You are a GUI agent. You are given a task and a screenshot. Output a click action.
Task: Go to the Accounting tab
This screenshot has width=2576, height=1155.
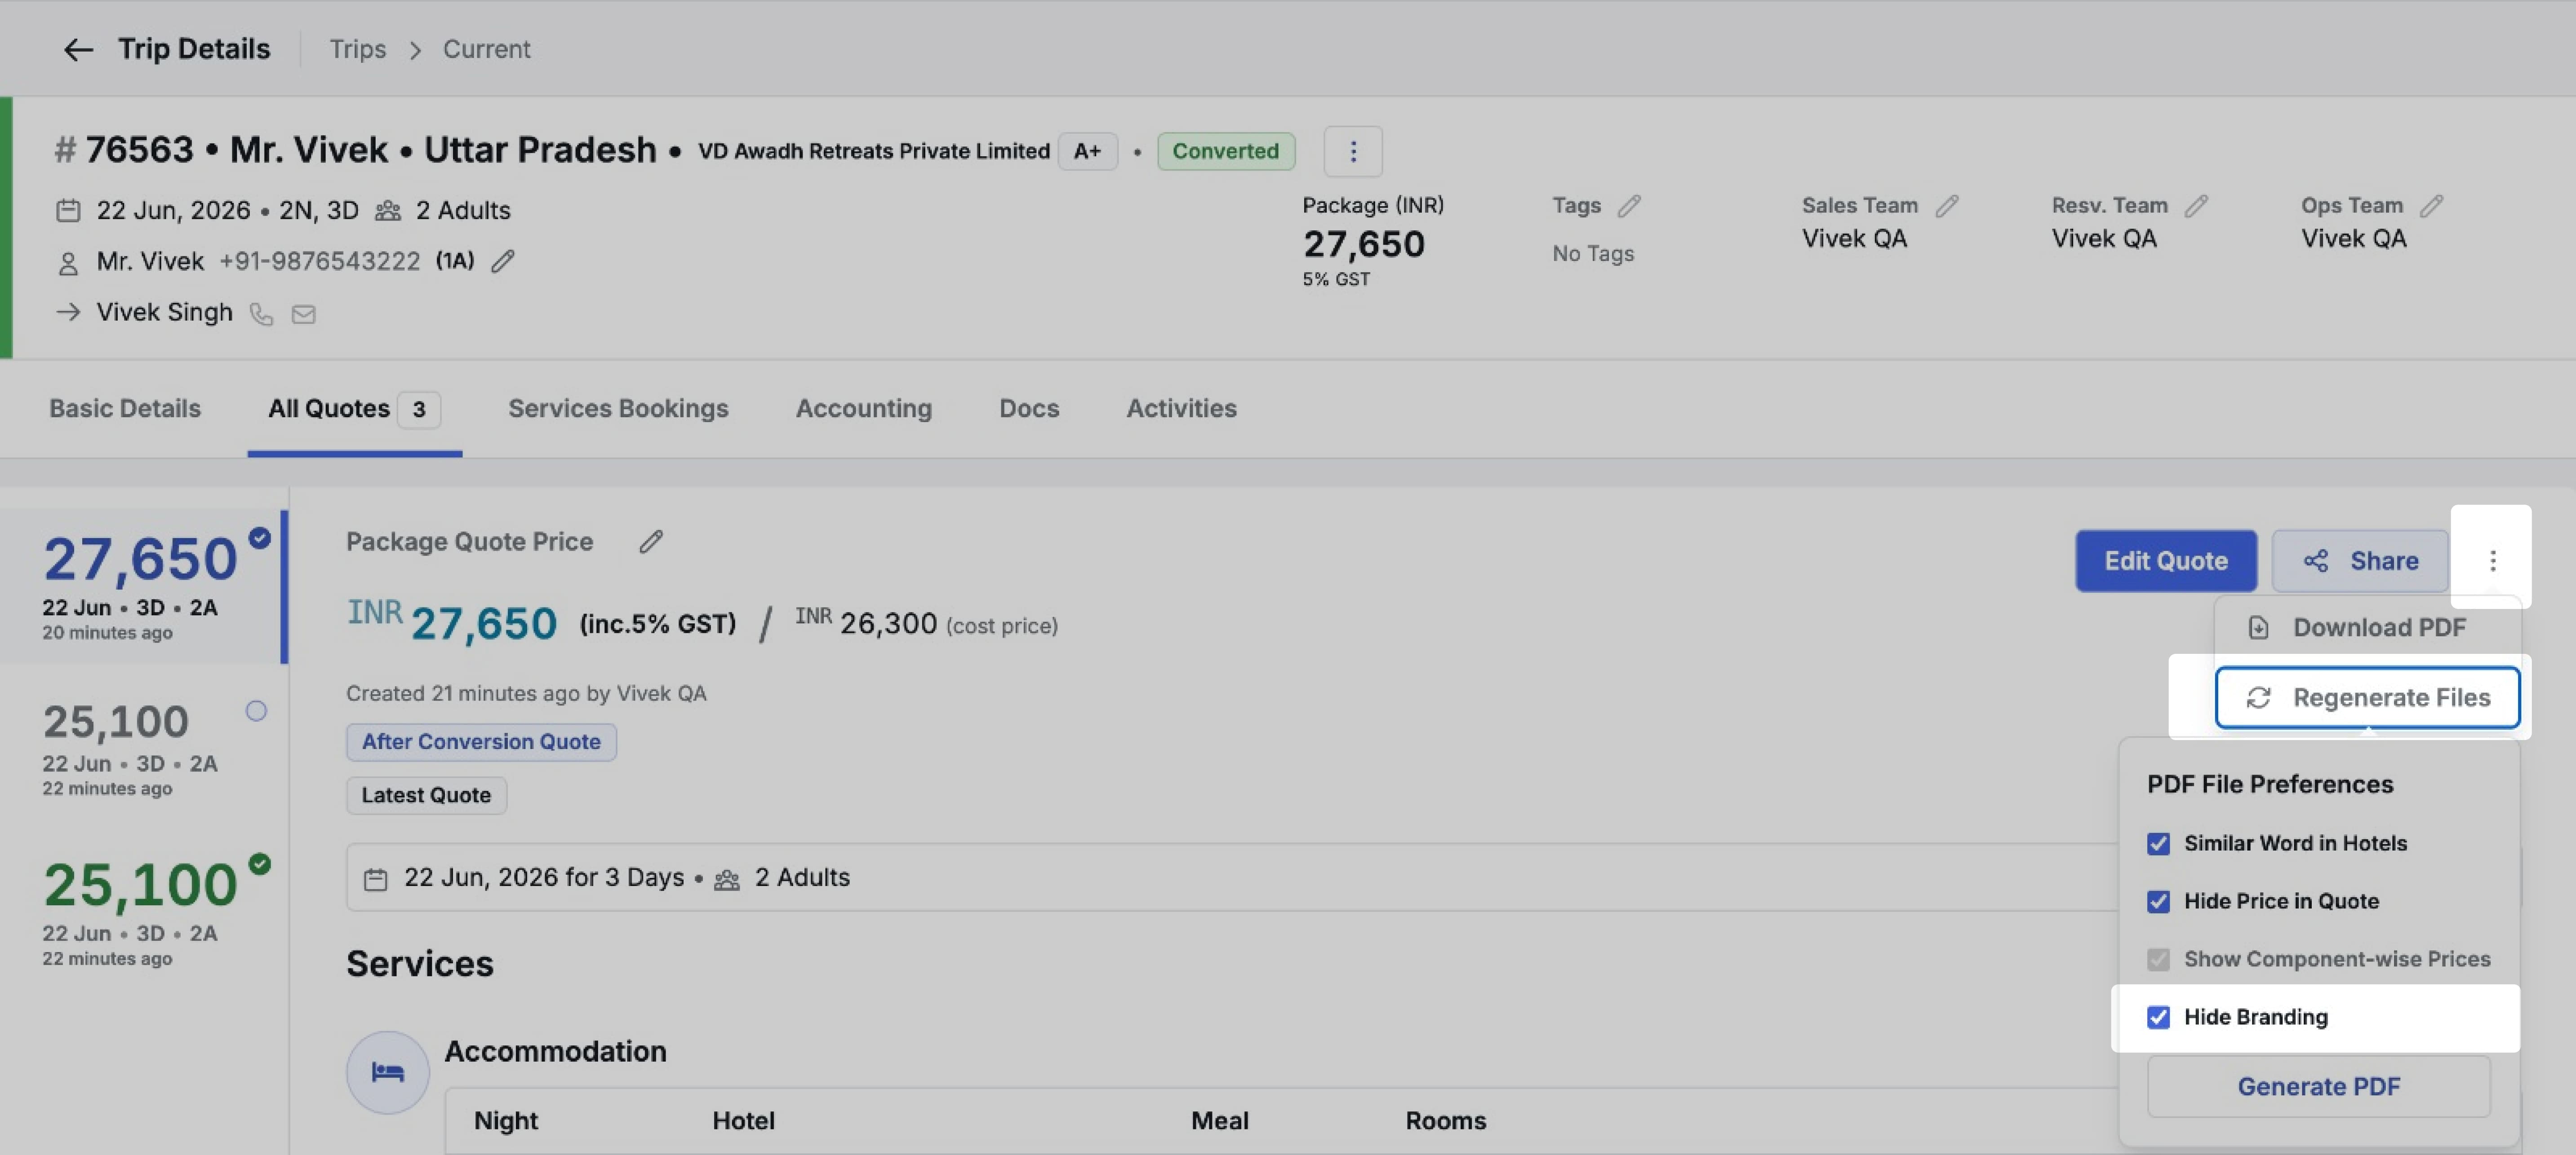click(864, 409)
